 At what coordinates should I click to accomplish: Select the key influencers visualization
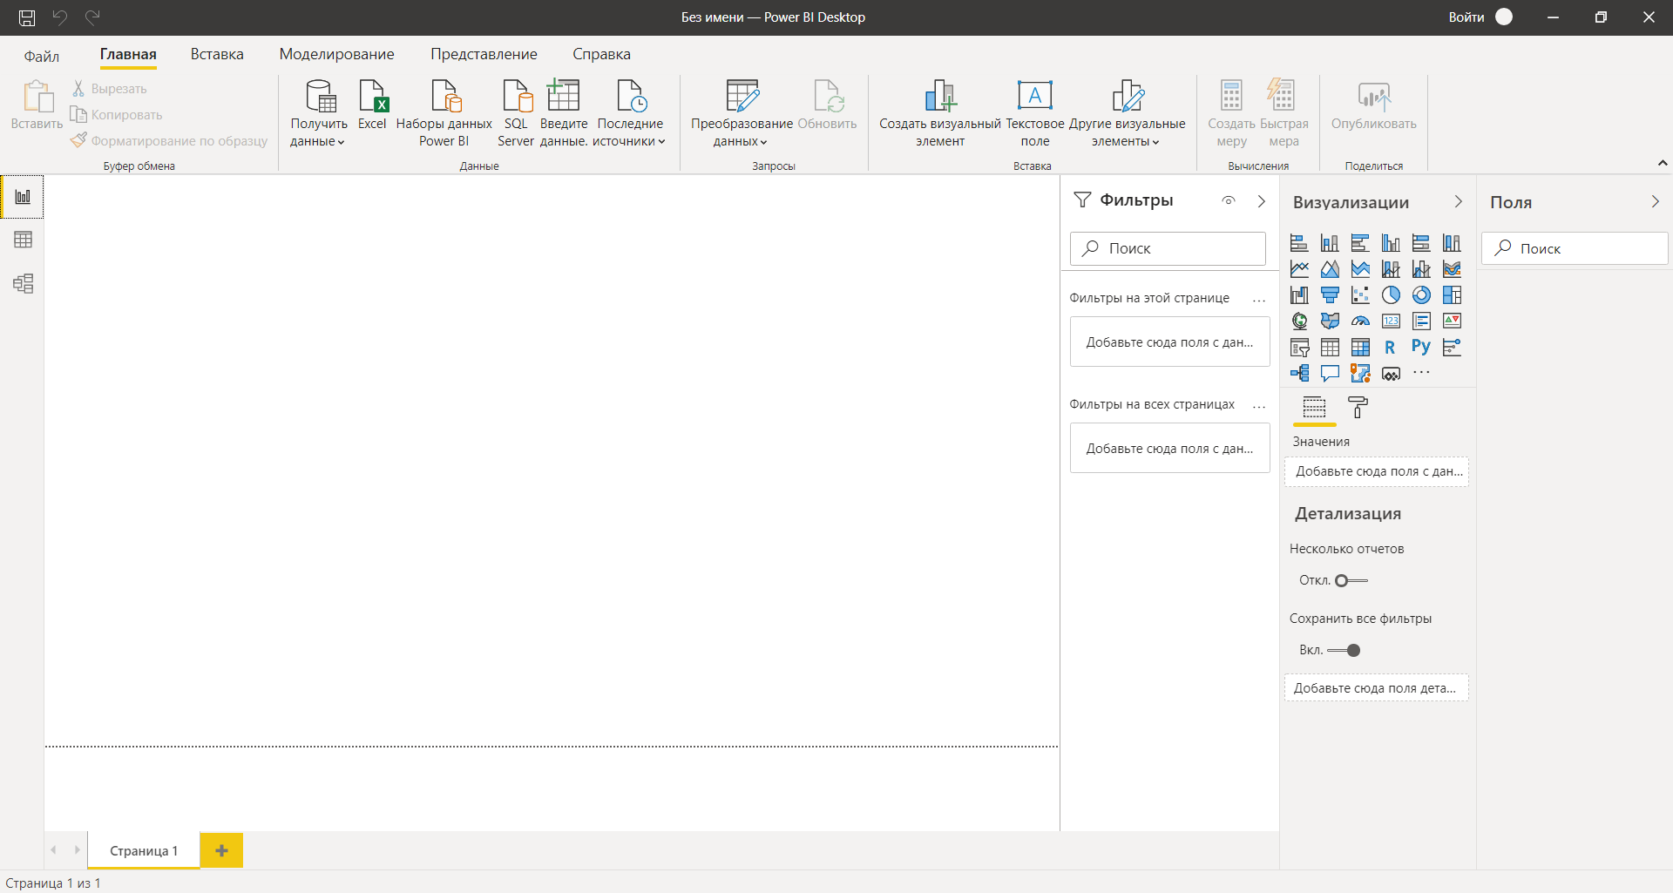coord(1452,348)
